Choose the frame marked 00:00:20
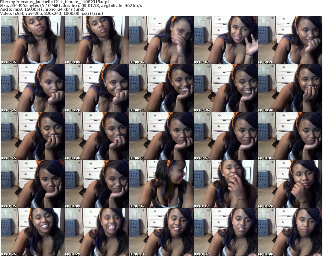This screenshot has height=256, width=323. (x=290, y=40)
